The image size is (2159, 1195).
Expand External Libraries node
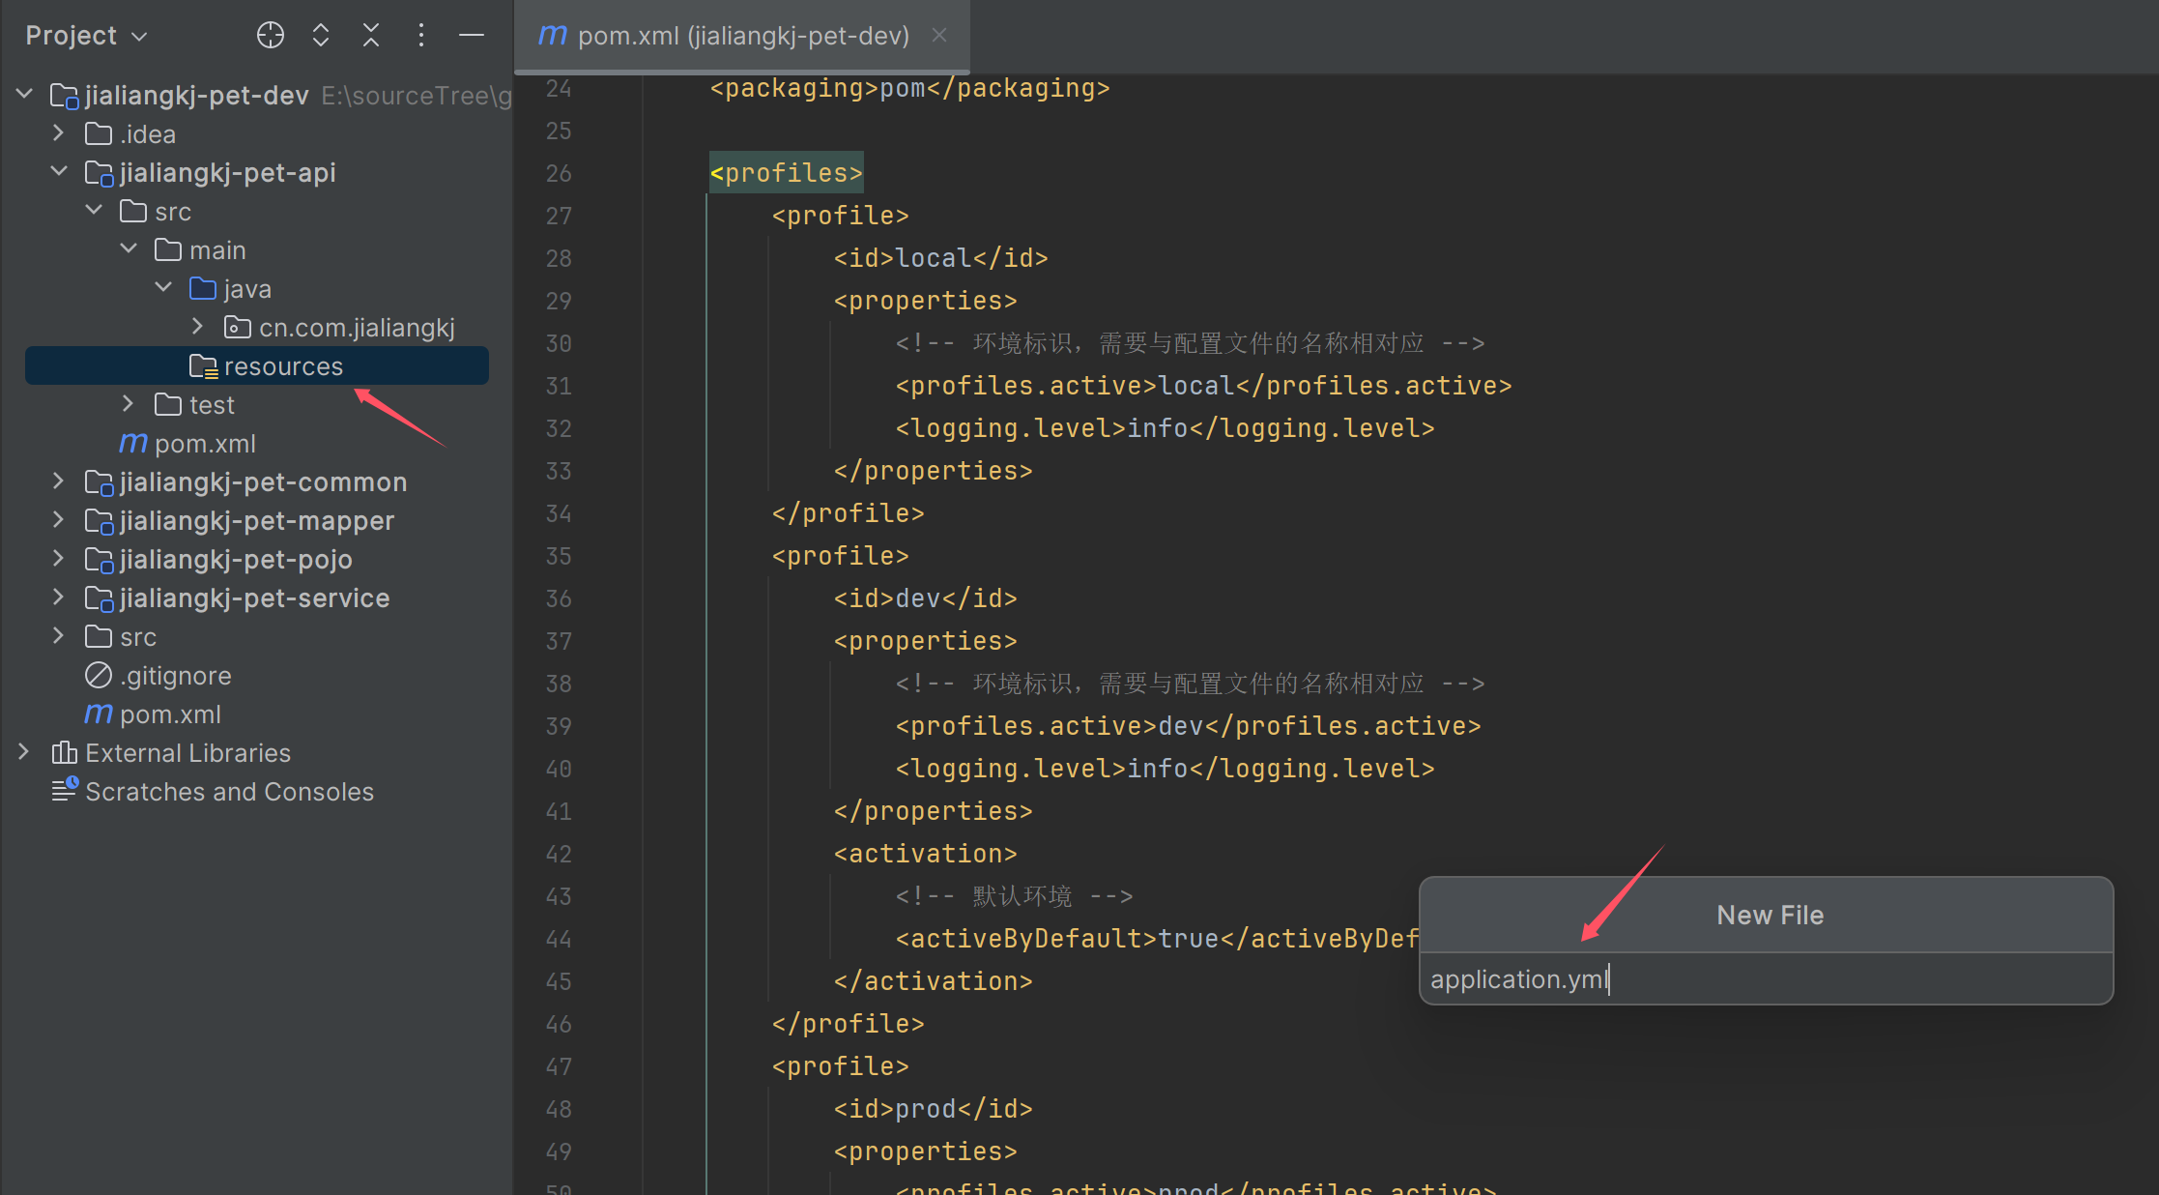25,752
